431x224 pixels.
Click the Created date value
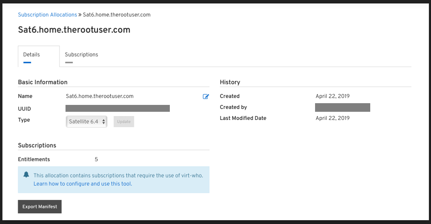coord(332,96)
